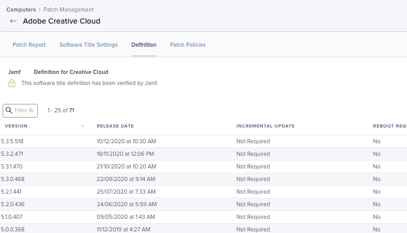Select version 5.3.2.471 cell
This screenshot has width=407, height=233.
[12, 154]
